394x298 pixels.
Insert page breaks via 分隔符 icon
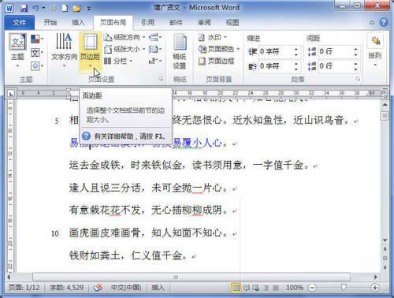coord(155,37)
